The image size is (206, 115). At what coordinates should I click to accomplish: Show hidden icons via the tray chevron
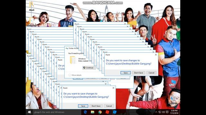(156, 112)
